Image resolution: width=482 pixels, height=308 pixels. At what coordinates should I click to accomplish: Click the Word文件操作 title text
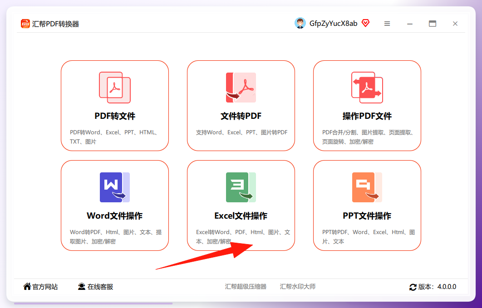tap(115, 216)
